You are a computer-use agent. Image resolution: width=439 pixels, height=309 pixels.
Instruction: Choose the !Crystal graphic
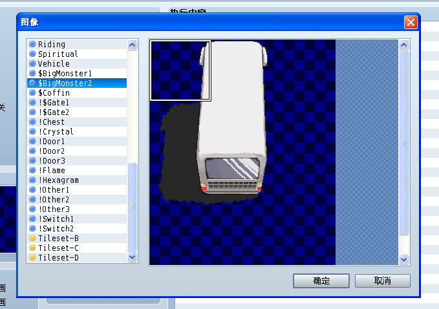coord(77,131)
